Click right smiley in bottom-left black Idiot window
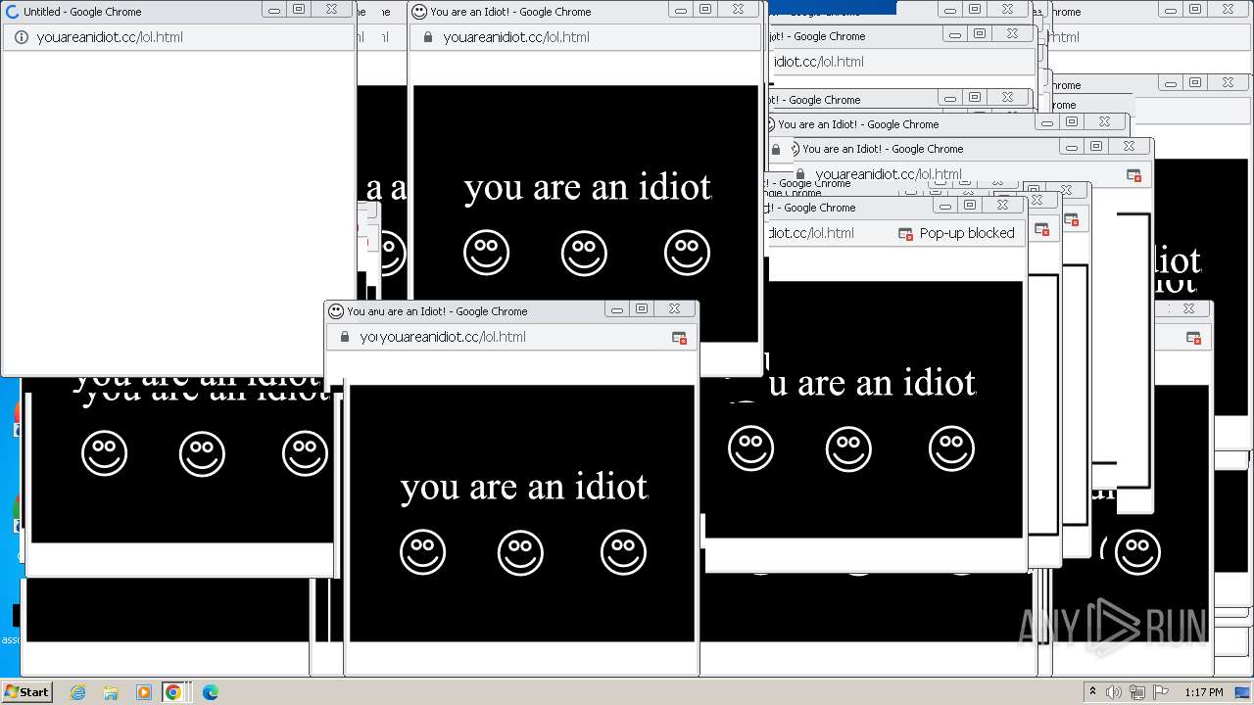The height and width of the screenshot is (705, 1254). [305, 453]
